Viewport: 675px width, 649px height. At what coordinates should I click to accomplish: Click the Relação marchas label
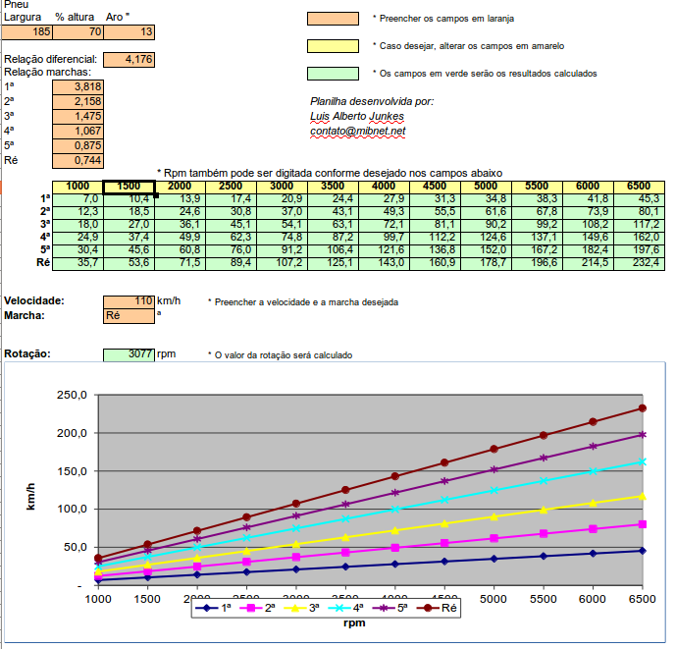click(x=48, y=72)
